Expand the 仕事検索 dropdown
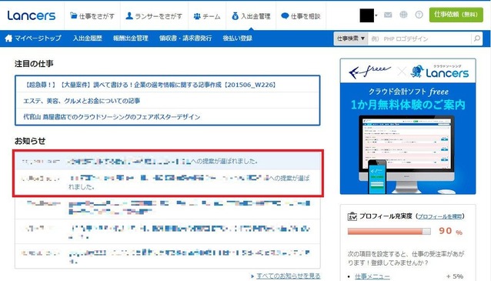The height and width of the screenshot is (281, 491). [x=351, y=38]
